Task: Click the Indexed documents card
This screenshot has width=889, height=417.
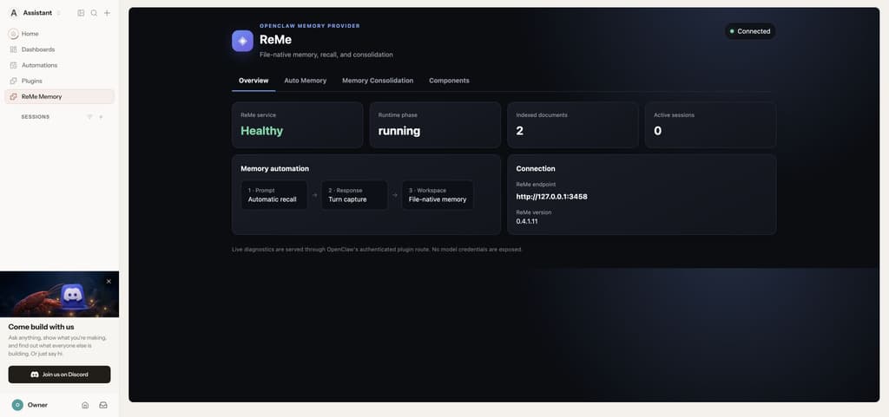Action: [573, 125]
